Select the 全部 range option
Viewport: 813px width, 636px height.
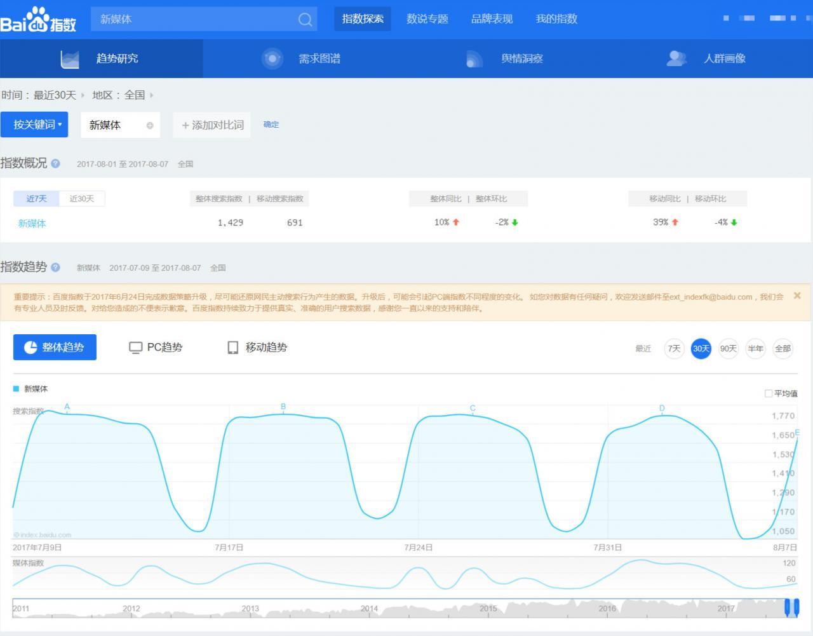click(783, 349)
